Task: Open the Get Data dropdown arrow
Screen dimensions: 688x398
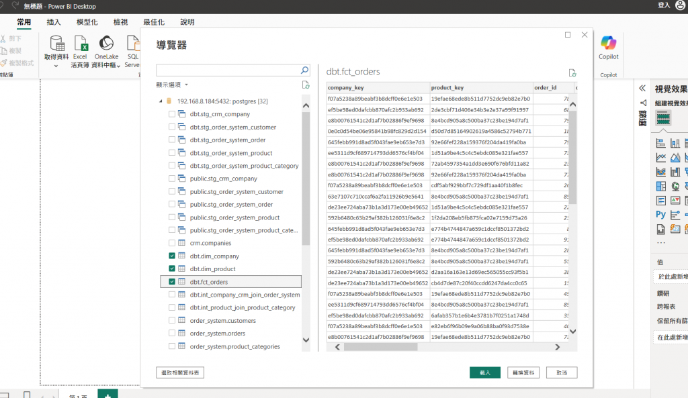Action: click(56, 66)
